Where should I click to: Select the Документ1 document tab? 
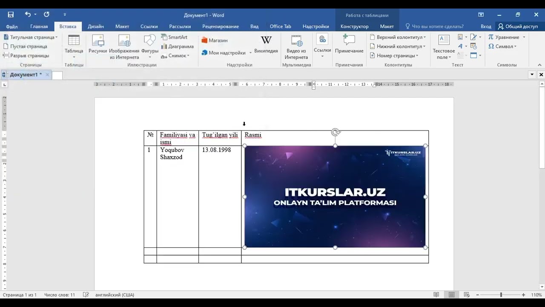click(26, 75)
